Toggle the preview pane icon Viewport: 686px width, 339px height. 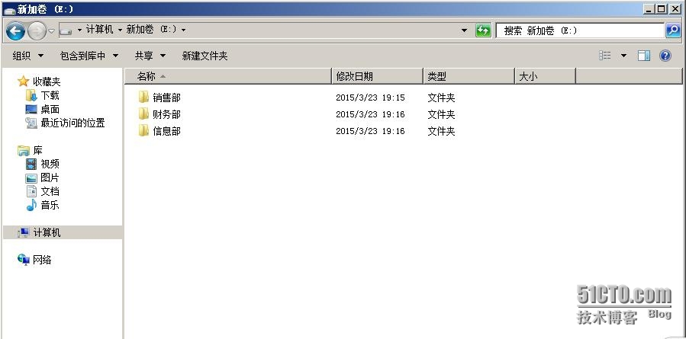coord(644,56)
